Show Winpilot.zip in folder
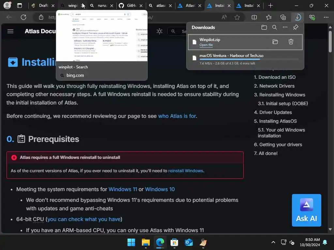This screenshot has height=250, width=334. point(275,42)
